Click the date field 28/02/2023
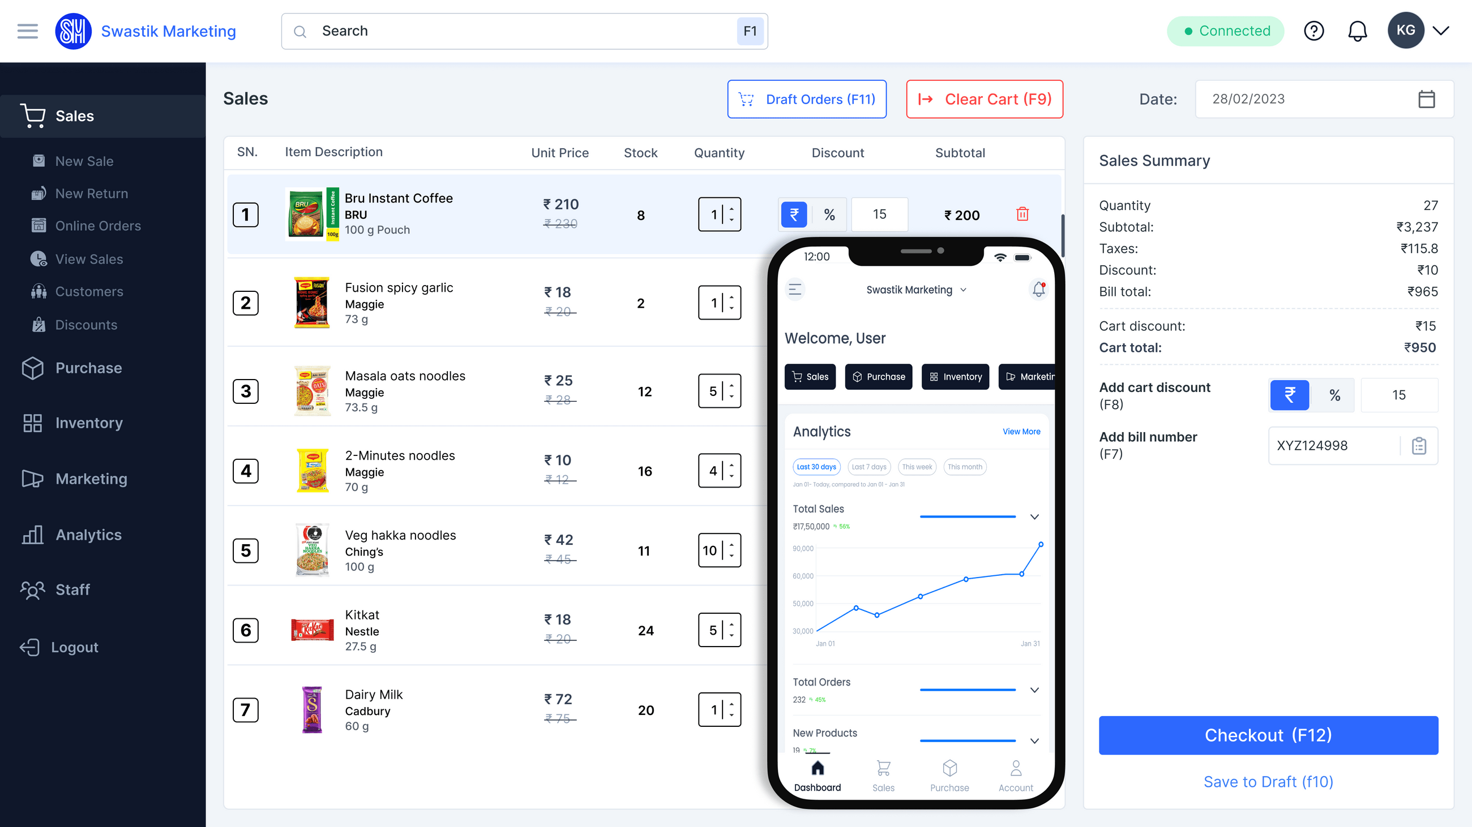Screen dimensions: 1472x827 1325,99
